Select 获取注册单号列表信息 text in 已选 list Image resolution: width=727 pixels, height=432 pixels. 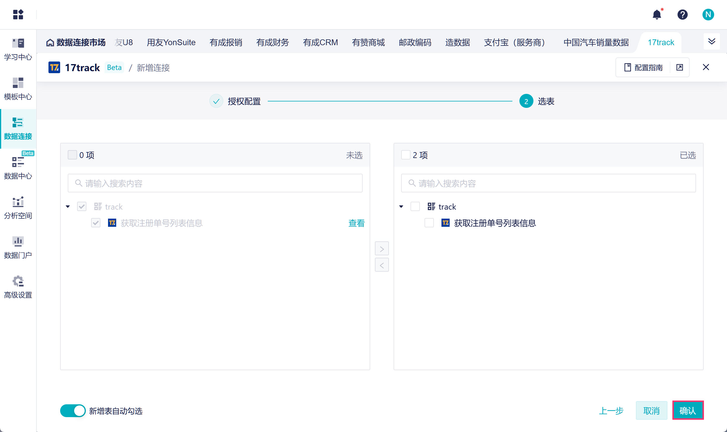click(495, 223)
